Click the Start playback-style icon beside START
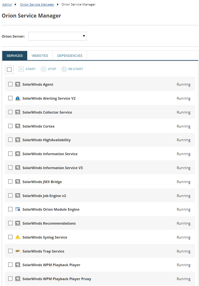 pyautogui.click(x=21, y=69)
